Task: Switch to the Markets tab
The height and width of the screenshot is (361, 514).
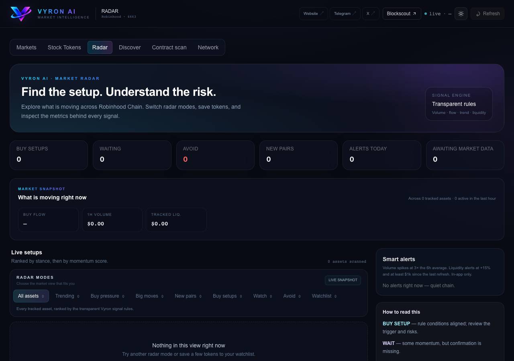Action: pos(27,47)
